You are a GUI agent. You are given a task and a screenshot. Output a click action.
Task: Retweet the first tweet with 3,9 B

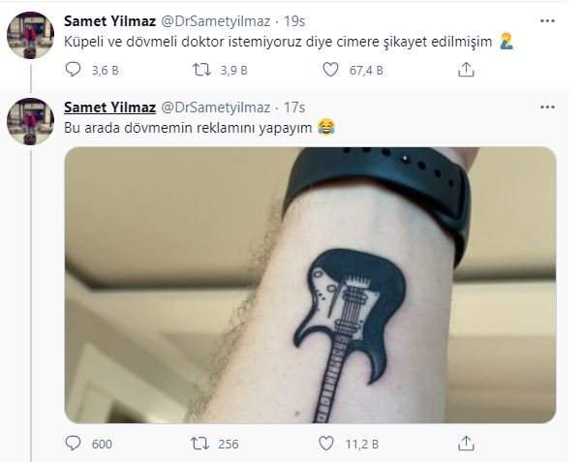click(x=203, y=70)
